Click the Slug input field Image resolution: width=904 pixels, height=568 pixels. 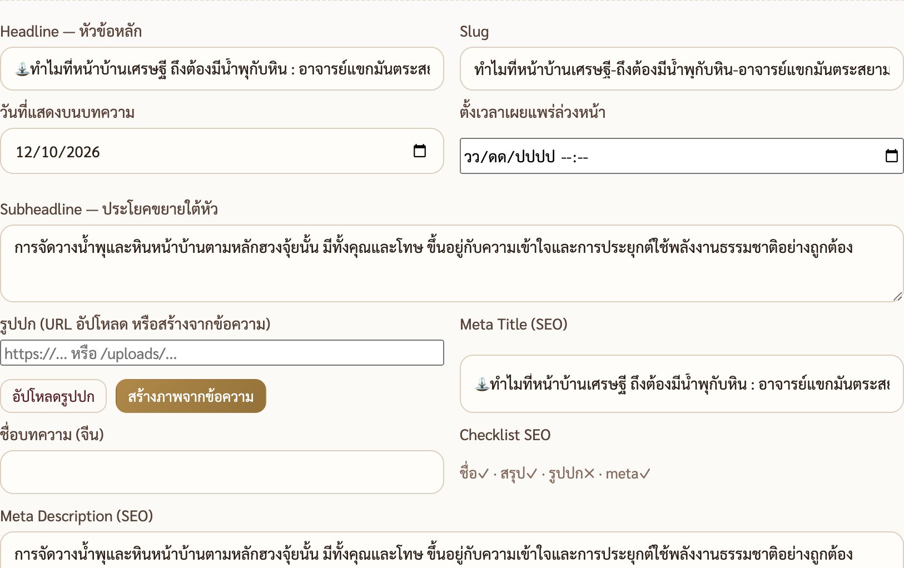click(x=682, y=69)
